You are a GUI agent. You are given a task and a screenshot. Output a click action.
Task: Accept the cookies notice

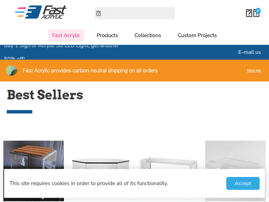243,183
